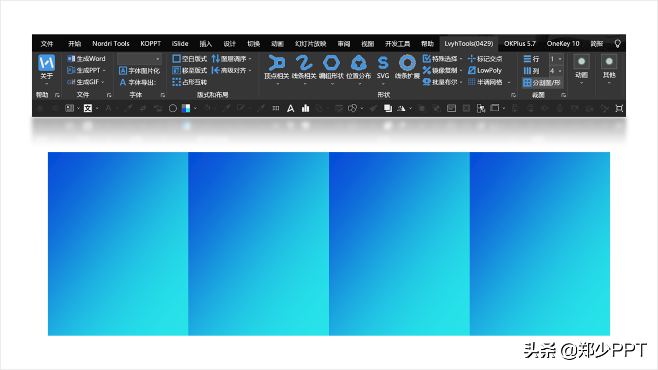Click the 文 text icon in quick toolbar

(88, 108)
